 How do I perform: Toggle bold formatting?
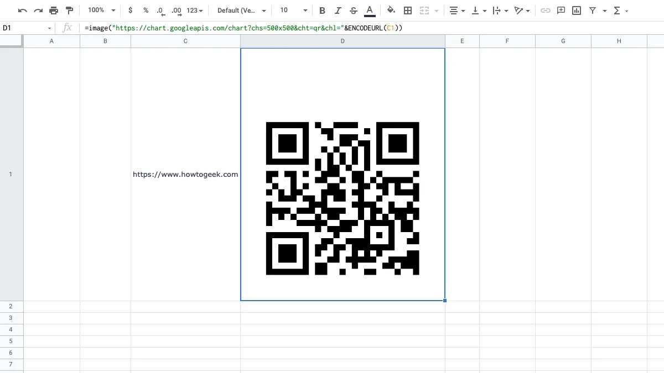tap(322, 10)
